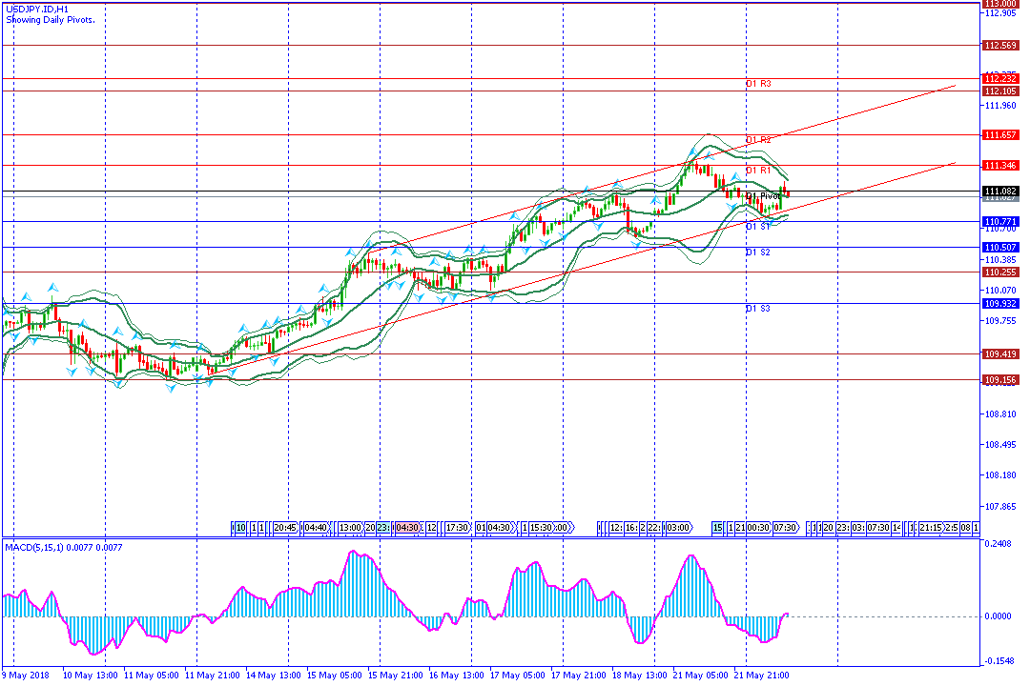Viewport: 1030px width, 686px height.
Task: Select the 109.156 red price label
Action: 1000,379
